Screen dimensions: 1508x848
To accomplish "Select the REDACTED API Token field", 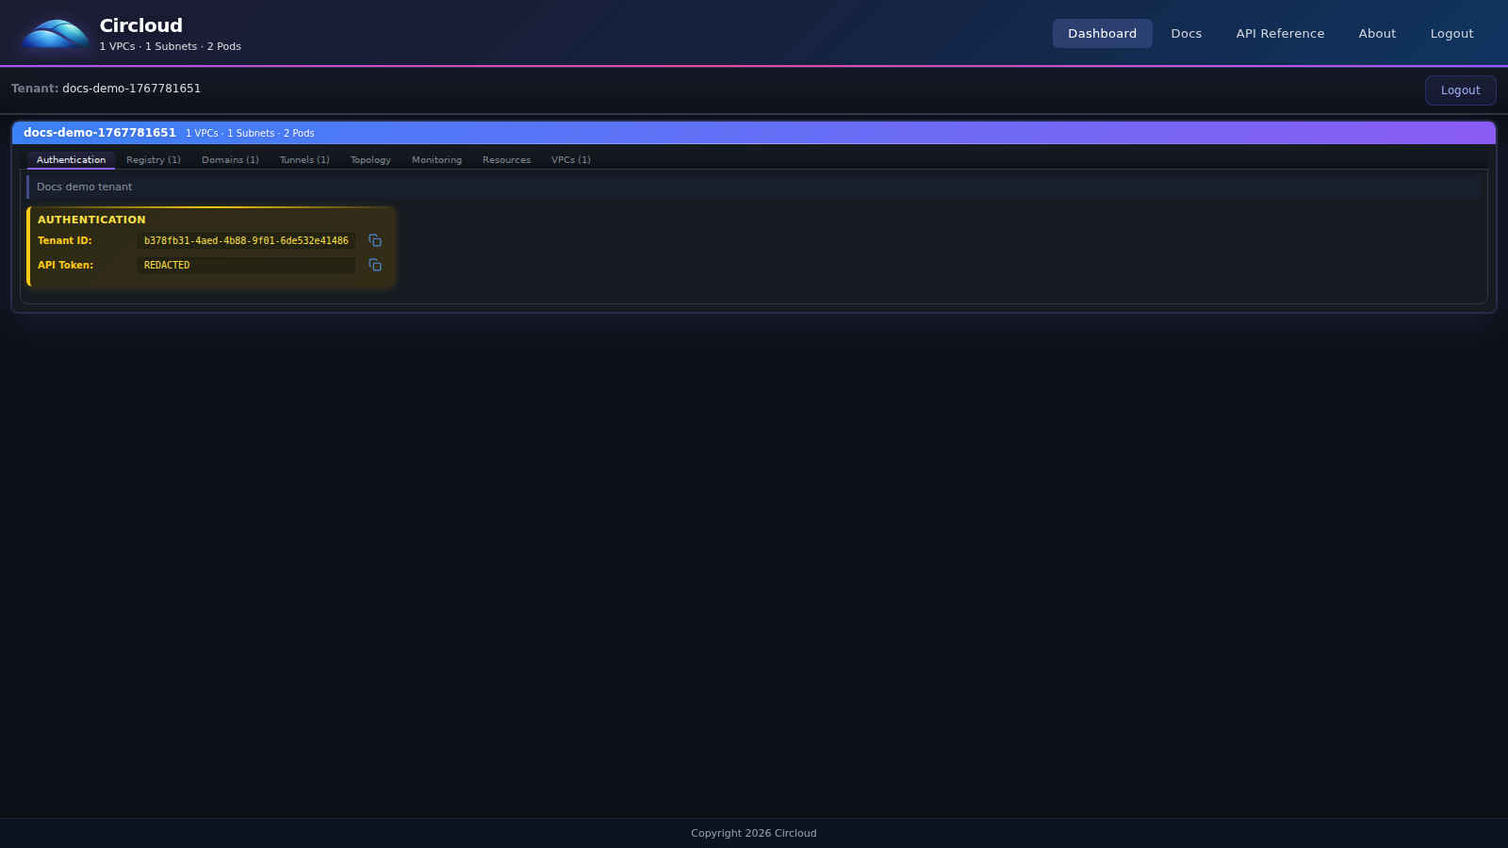I will pos(246,265).
